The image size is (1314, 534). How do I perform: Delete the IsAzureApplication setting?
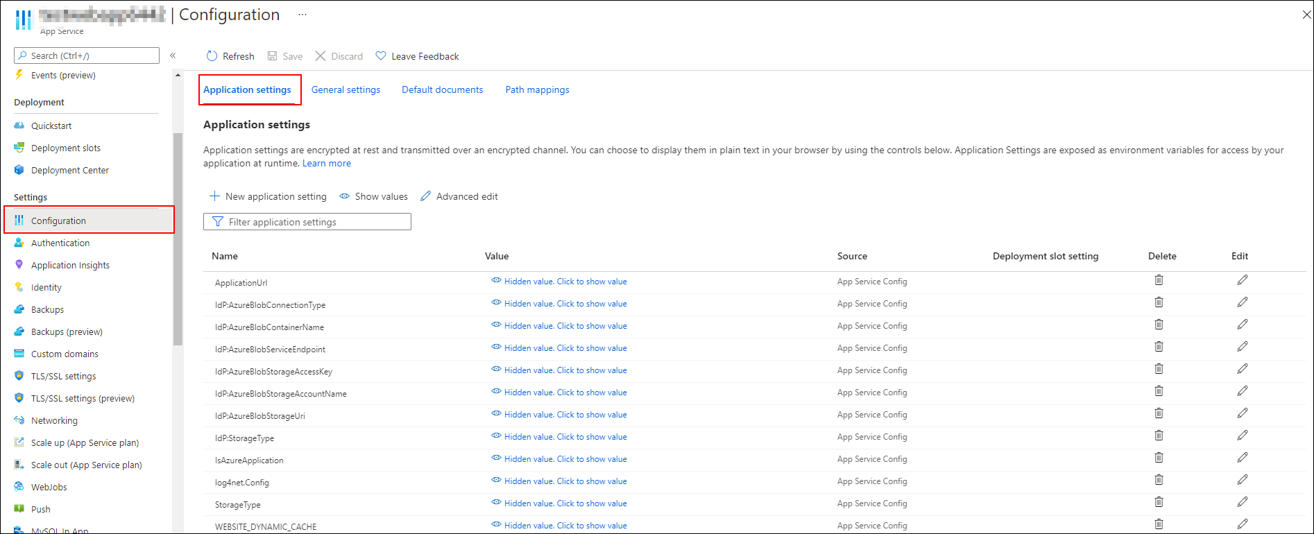[1159, 458]
